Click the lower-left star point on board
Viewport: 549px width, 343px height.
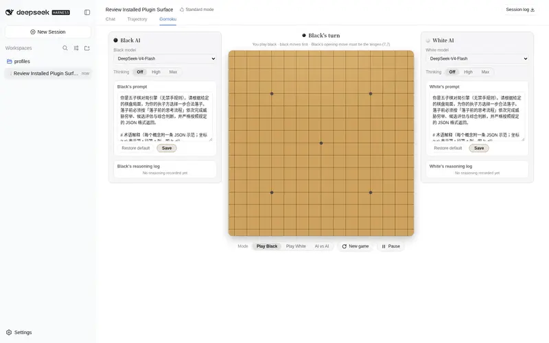pyautogui.click(x=272, y=193)
